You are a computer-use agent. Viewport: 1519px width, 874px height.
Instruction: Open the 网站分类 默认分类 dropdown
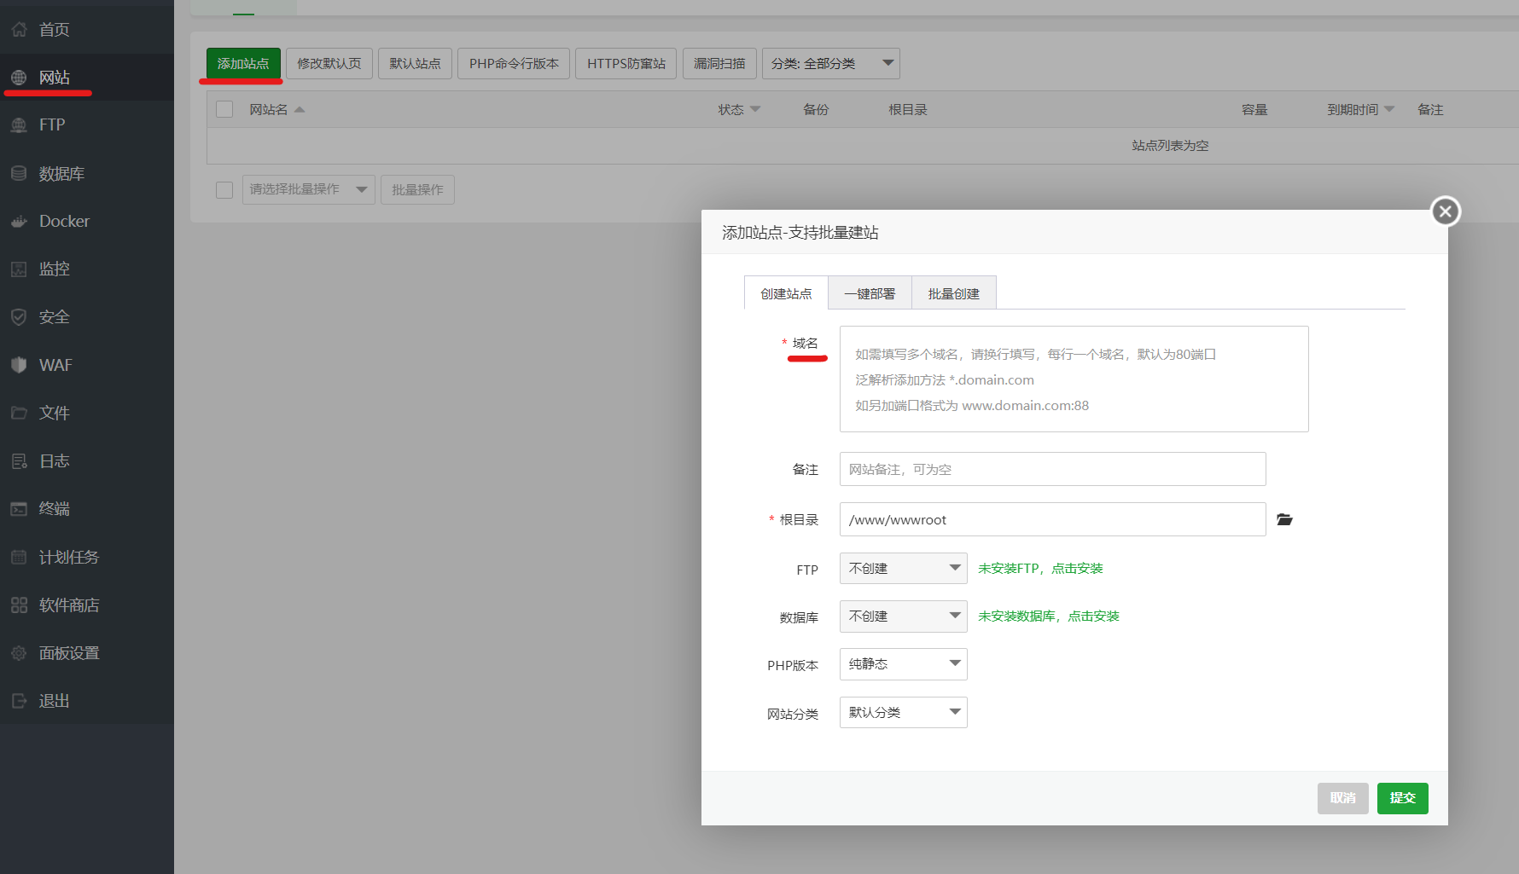(903, 712)
